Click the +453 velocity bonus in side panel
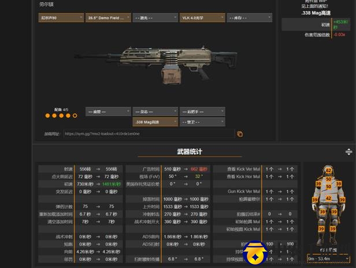Image resolution: width=356 pixels, height=268 pixels. pos(340,24)
